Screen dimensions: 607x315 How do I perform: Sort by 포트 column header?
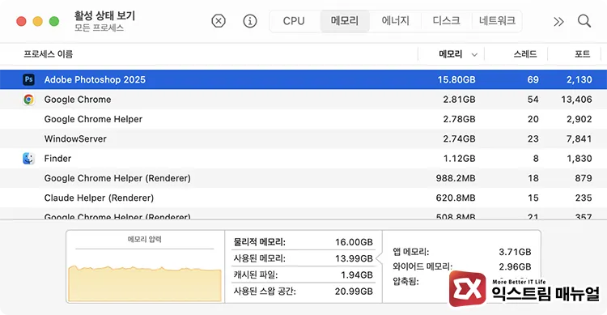point(582,54)
